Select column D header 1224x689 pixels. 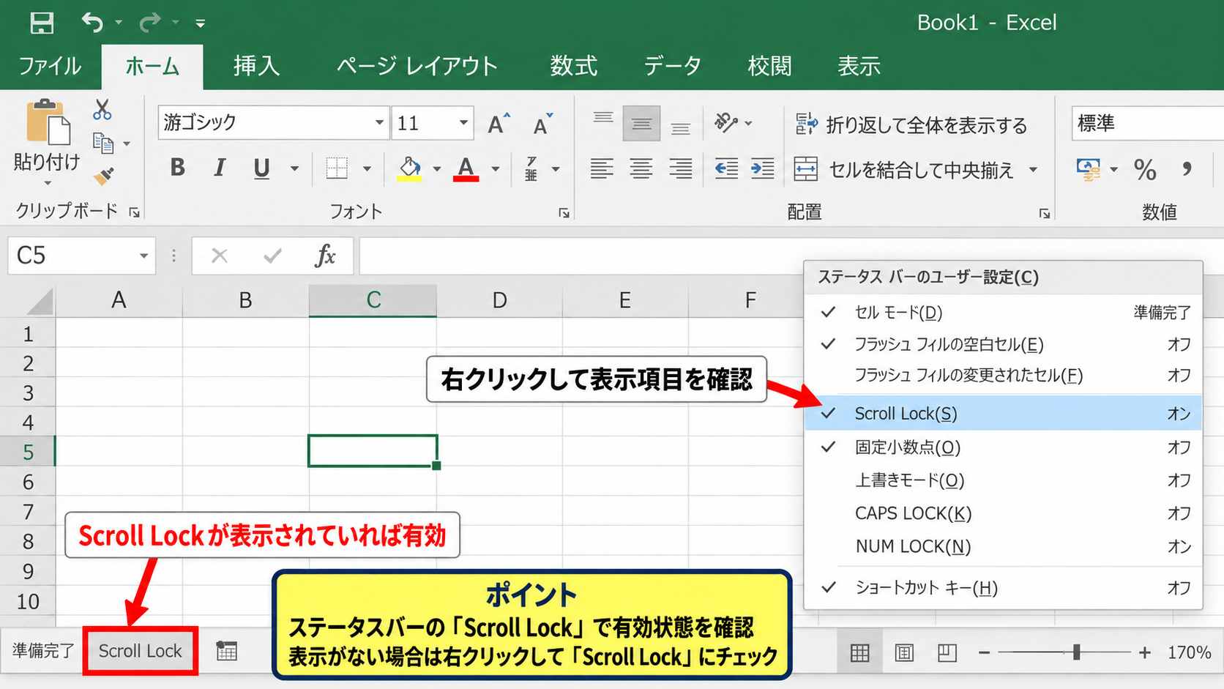coord(499,300)
